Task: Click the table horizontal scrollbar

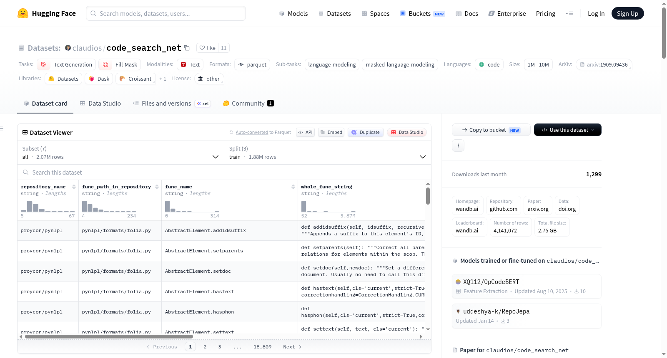Action: (x=109, y=336)
